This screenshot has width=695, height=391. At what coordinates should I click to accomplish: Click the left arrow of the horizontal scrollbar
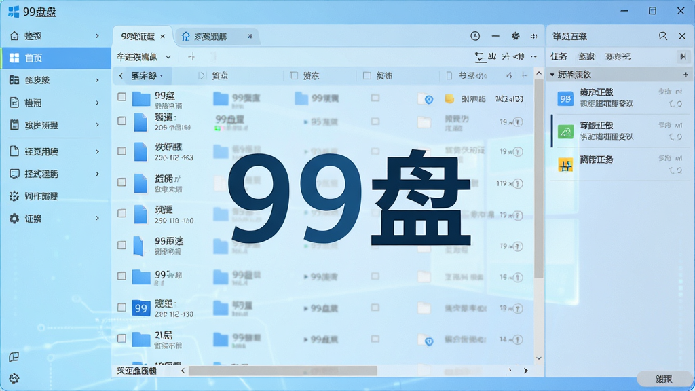[x=183, y=371]
